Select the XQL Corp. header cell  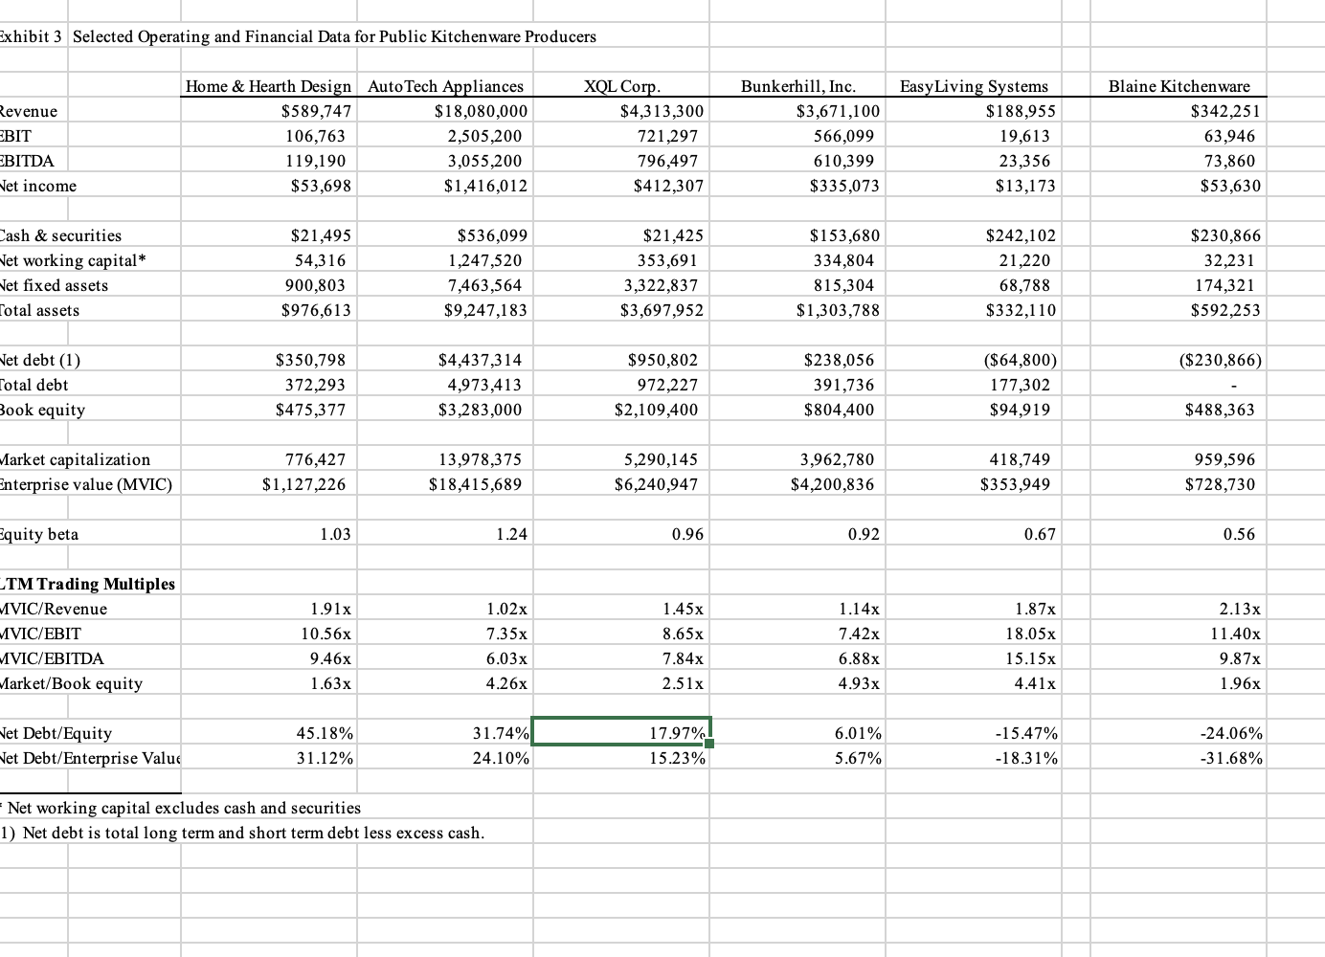click(622, 86)
